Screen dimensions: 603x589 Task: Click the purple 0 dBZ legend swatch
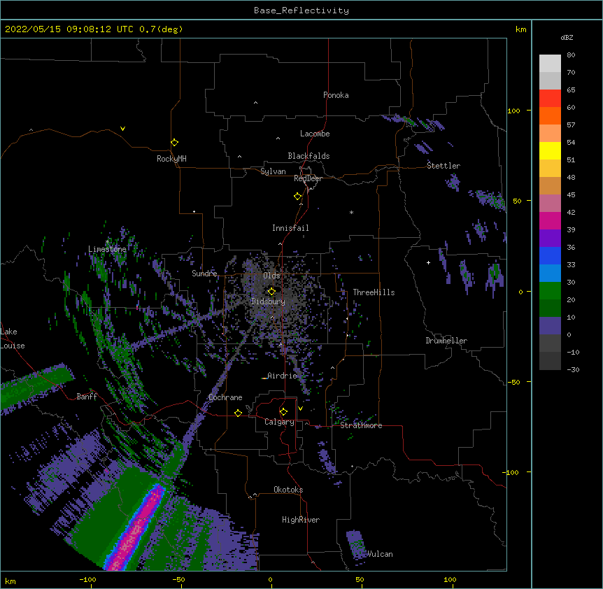pos(550,326)
